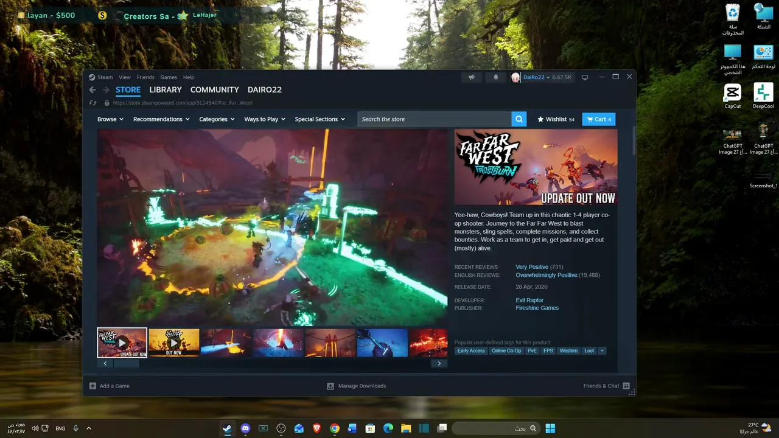Image resolution: width=779 pixels, height=438 pixels.
Task: Show hidden system tray icons chevron
Action: click(89, 428)
